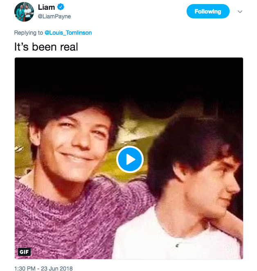The height and width of the screenshot is (271, 257).
Task: Click Liam's profile avatar picture
Action: (x=24, y=12)
